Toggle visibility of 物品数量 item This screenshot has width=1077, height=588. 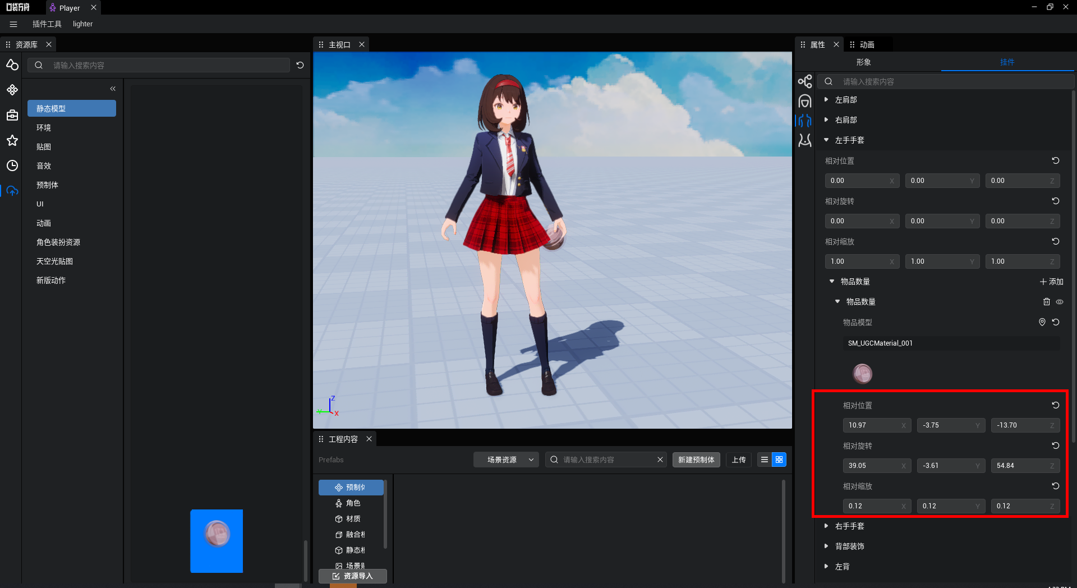point(1060,302)
